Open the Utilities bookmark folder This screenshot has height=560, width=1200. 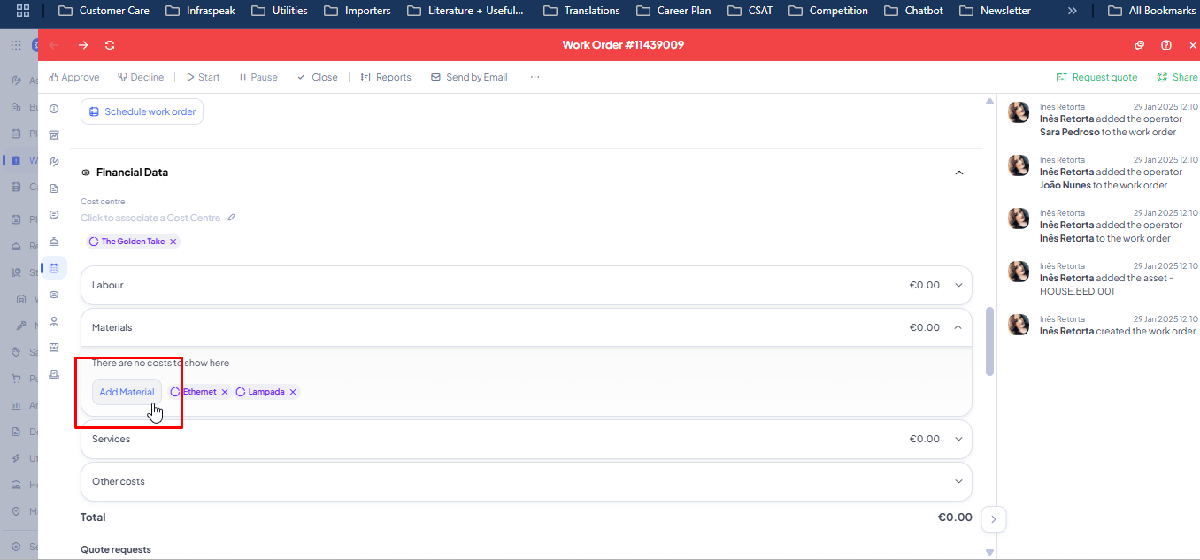(279, 11)
